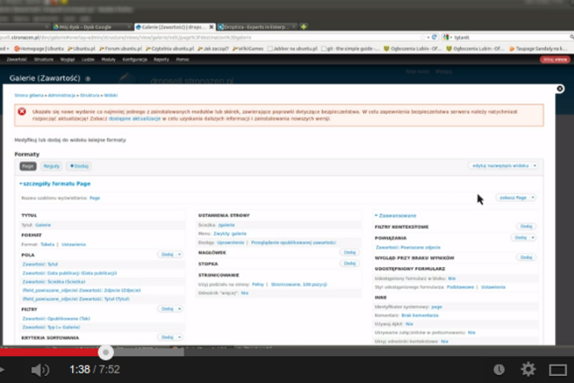574x383 pixels.
Task: Open dropdown arrow next to Pola Dodaj
Action: (x=178, y=254)
